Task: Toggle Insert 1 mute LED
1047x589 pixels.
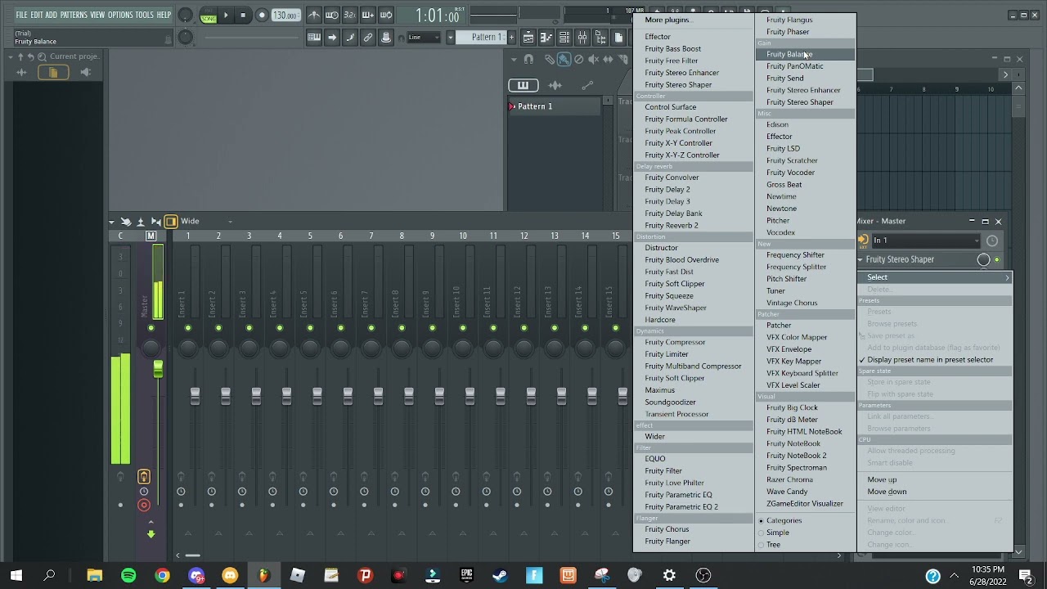Action: (x=188, y=328)
